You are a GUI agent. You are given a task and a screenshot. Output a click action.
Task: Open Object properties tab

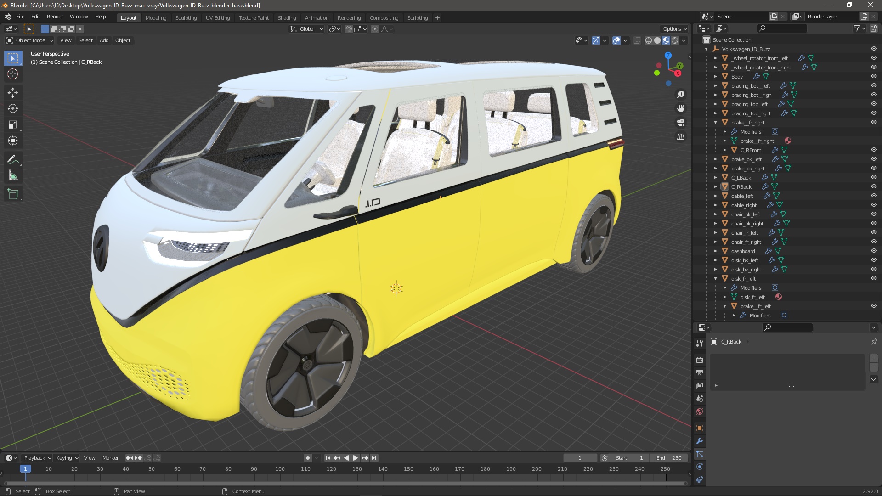point(700,428)
